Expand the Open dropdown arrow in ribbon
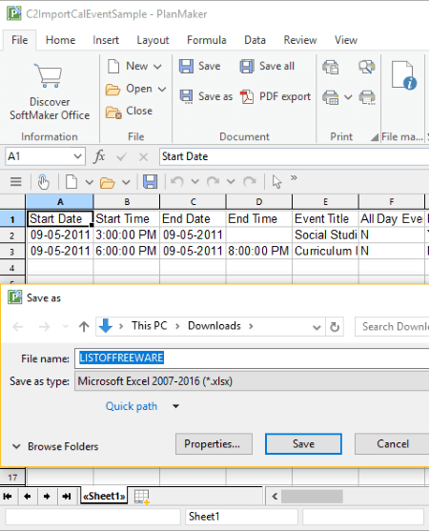 pos(162,89)
